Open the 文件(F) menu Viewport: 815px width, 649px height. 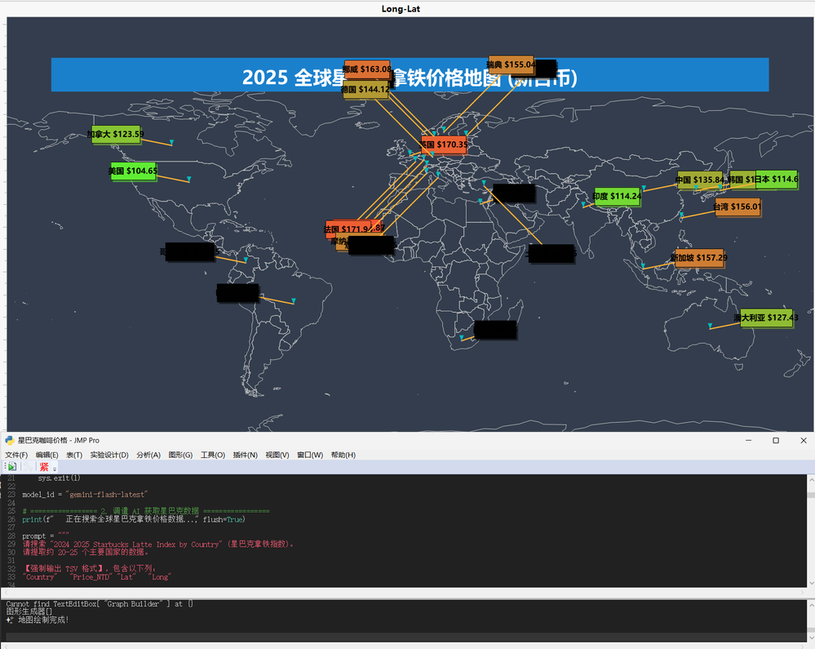[16, 455]
